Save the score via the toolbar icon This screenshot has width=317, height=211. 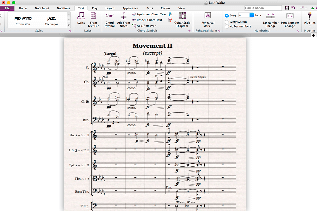pos(287,8)
